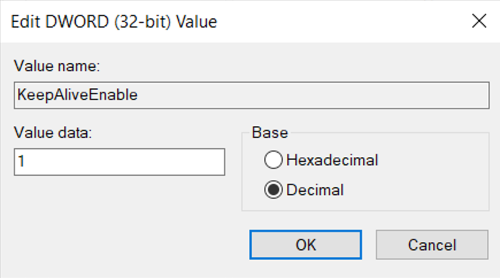Click the "Hexadecimal" label text
The image size is (500, 278).
click(332, 160)
